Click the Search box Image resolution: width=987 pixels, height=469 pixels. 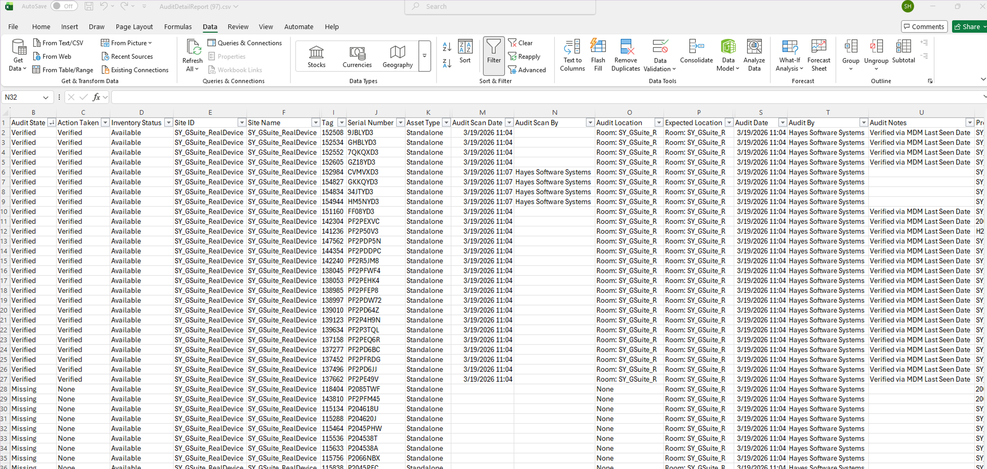click(500, 7)
